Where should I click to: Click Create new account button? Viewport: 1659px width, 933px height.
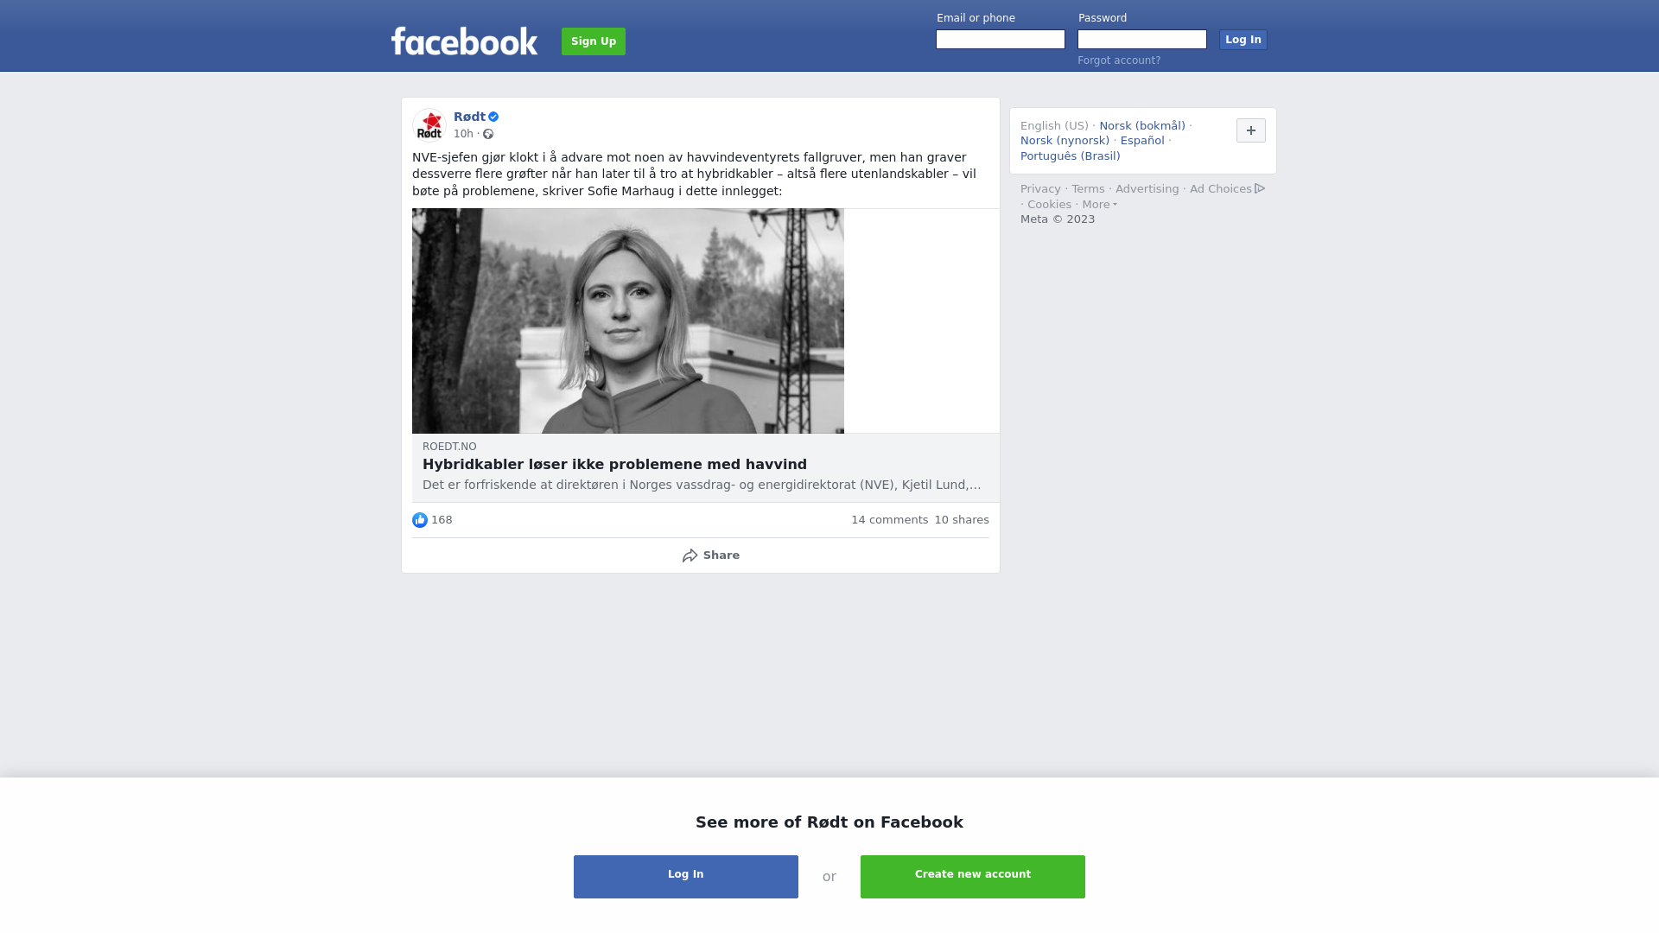(x=973, y=877)
